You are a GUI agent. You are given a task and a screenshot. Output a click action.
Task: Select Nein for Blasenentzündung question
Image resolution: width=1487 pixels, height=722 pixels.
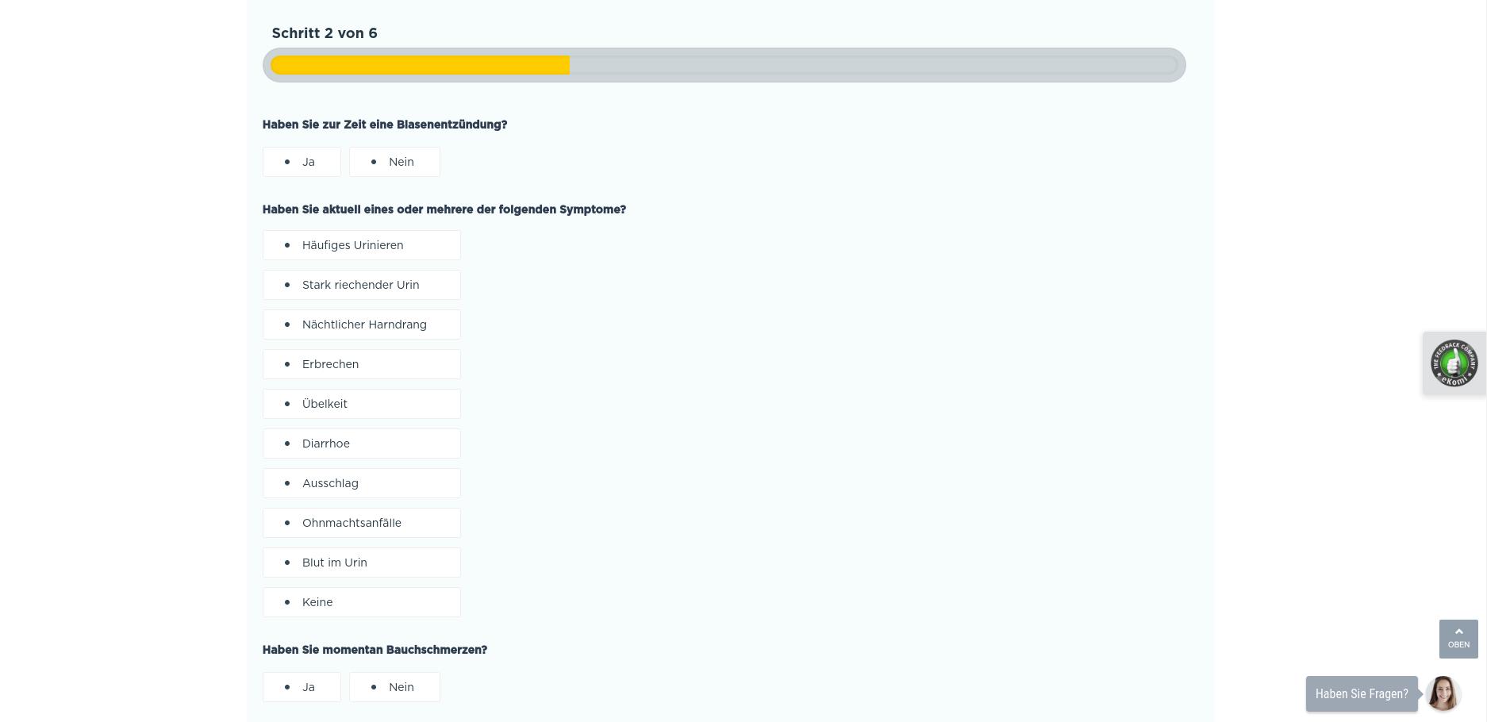(x=394, y=162)
